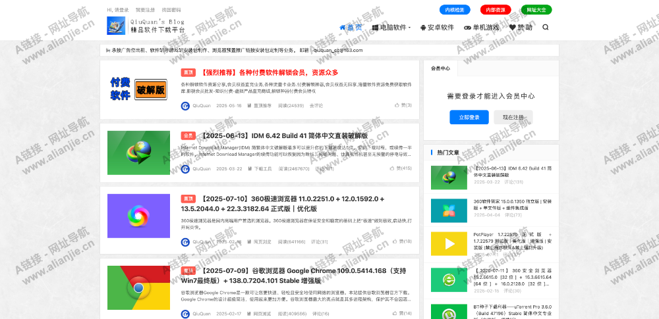The height and width of the screenshot is (319, 659).
Task: Click the red 内部资源 button
Action: [x=496, y=10]
